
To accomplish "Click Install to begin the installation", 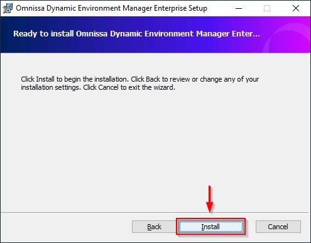I will click(x=211, y=227).
